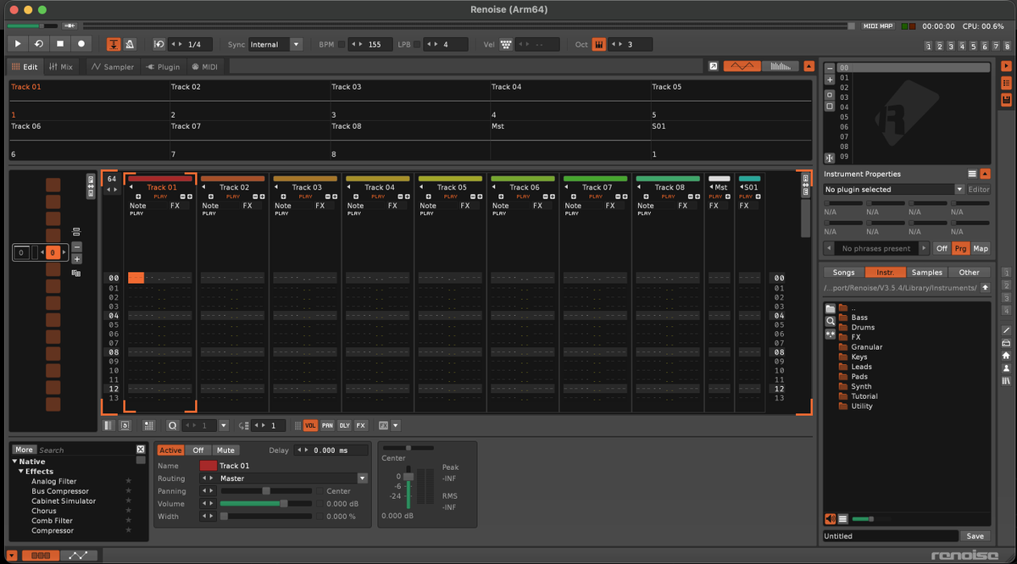Switch to the Edit tab

click(x=24, y=66)
